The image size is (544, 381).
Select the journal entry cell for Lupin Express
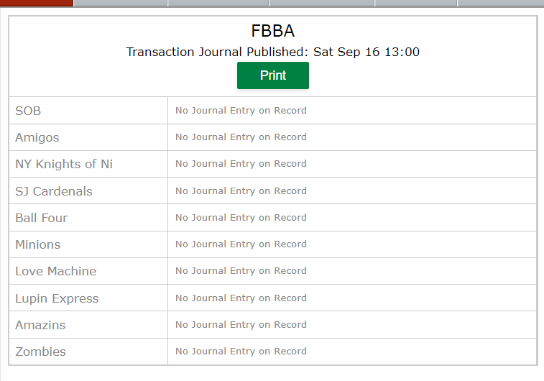352,298
